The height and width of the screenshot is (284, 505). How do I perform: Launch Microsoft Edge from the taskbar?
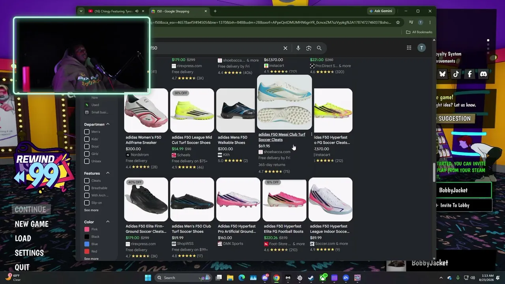point(242,278)
